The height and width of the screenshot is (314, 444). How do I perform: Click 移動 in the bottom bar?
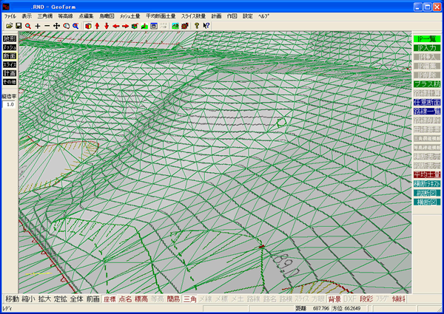click(x=12, y=299)
